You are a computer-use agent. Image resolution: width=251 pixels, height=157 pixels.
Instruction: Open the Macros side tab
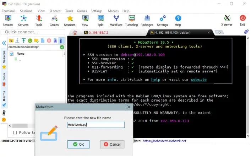tap(4, 99)
